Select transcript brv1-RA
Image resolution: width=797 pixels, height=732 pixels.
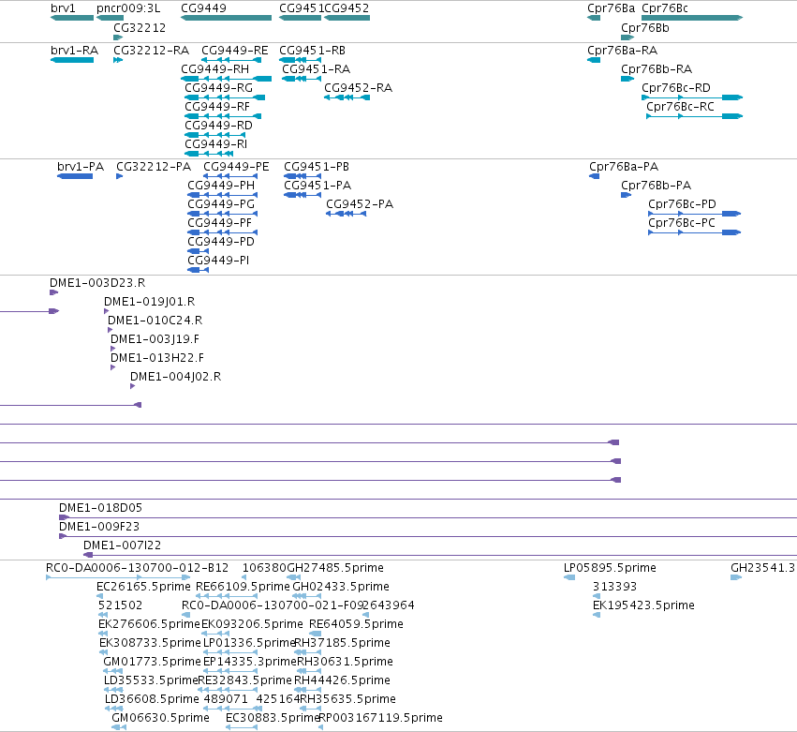(x=74, y=51)
